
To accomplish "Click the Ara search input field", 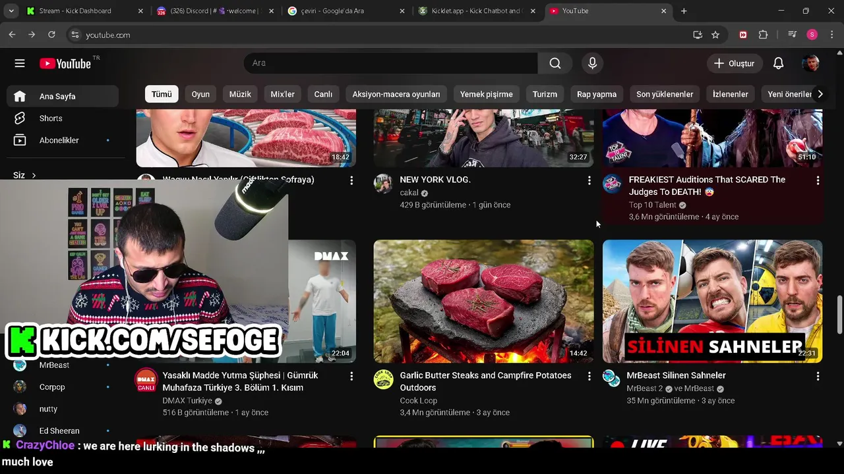I will (390, 63).
